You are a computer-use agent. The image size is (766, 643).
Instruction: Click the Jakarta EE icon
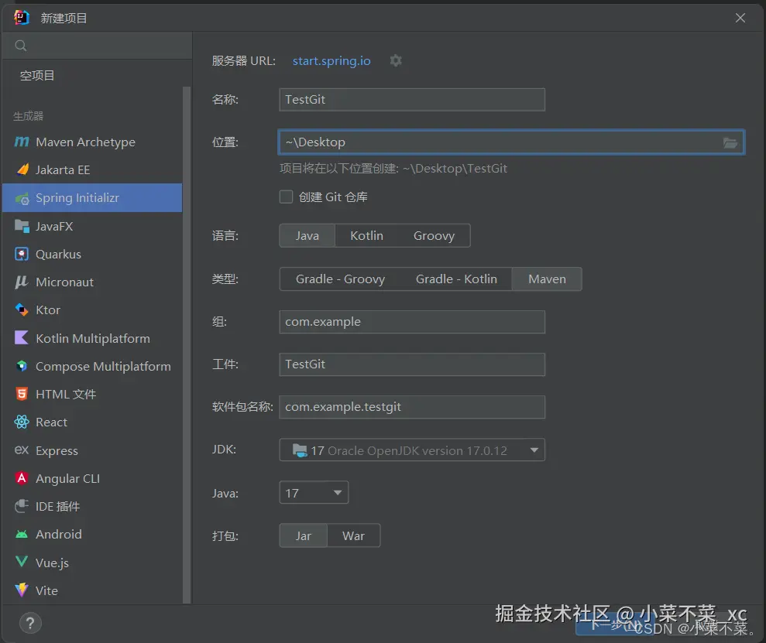[22, 169]
